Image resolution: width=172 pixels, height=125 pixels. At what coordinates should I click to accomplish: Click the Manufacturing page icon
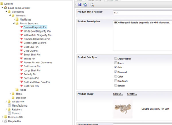(10, 105)
